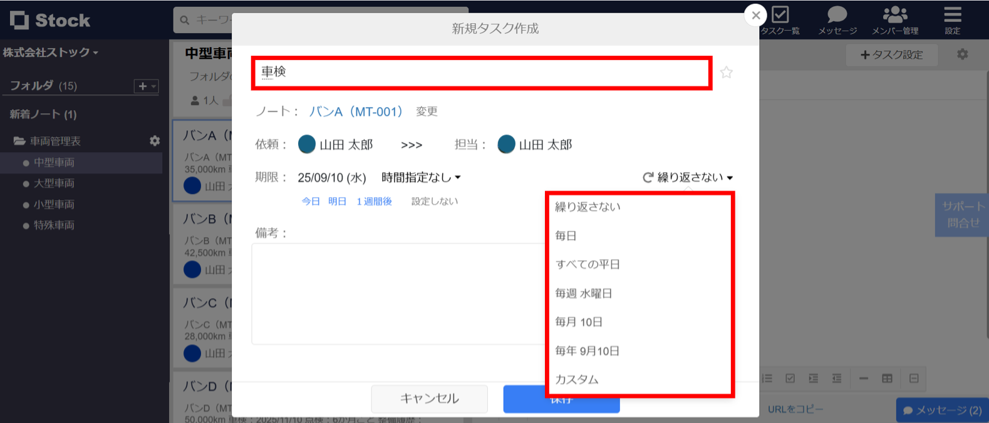Click the numbered list icon in editor toolbar
This screenshot has height=423, width=989.
767,379
